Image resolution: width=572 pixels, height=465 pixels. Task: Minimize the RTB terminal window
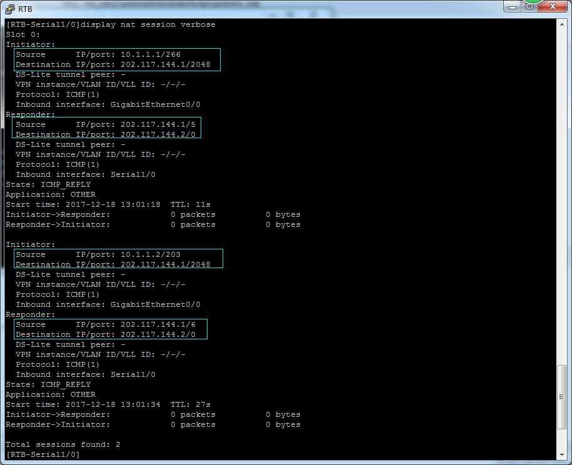513,6
